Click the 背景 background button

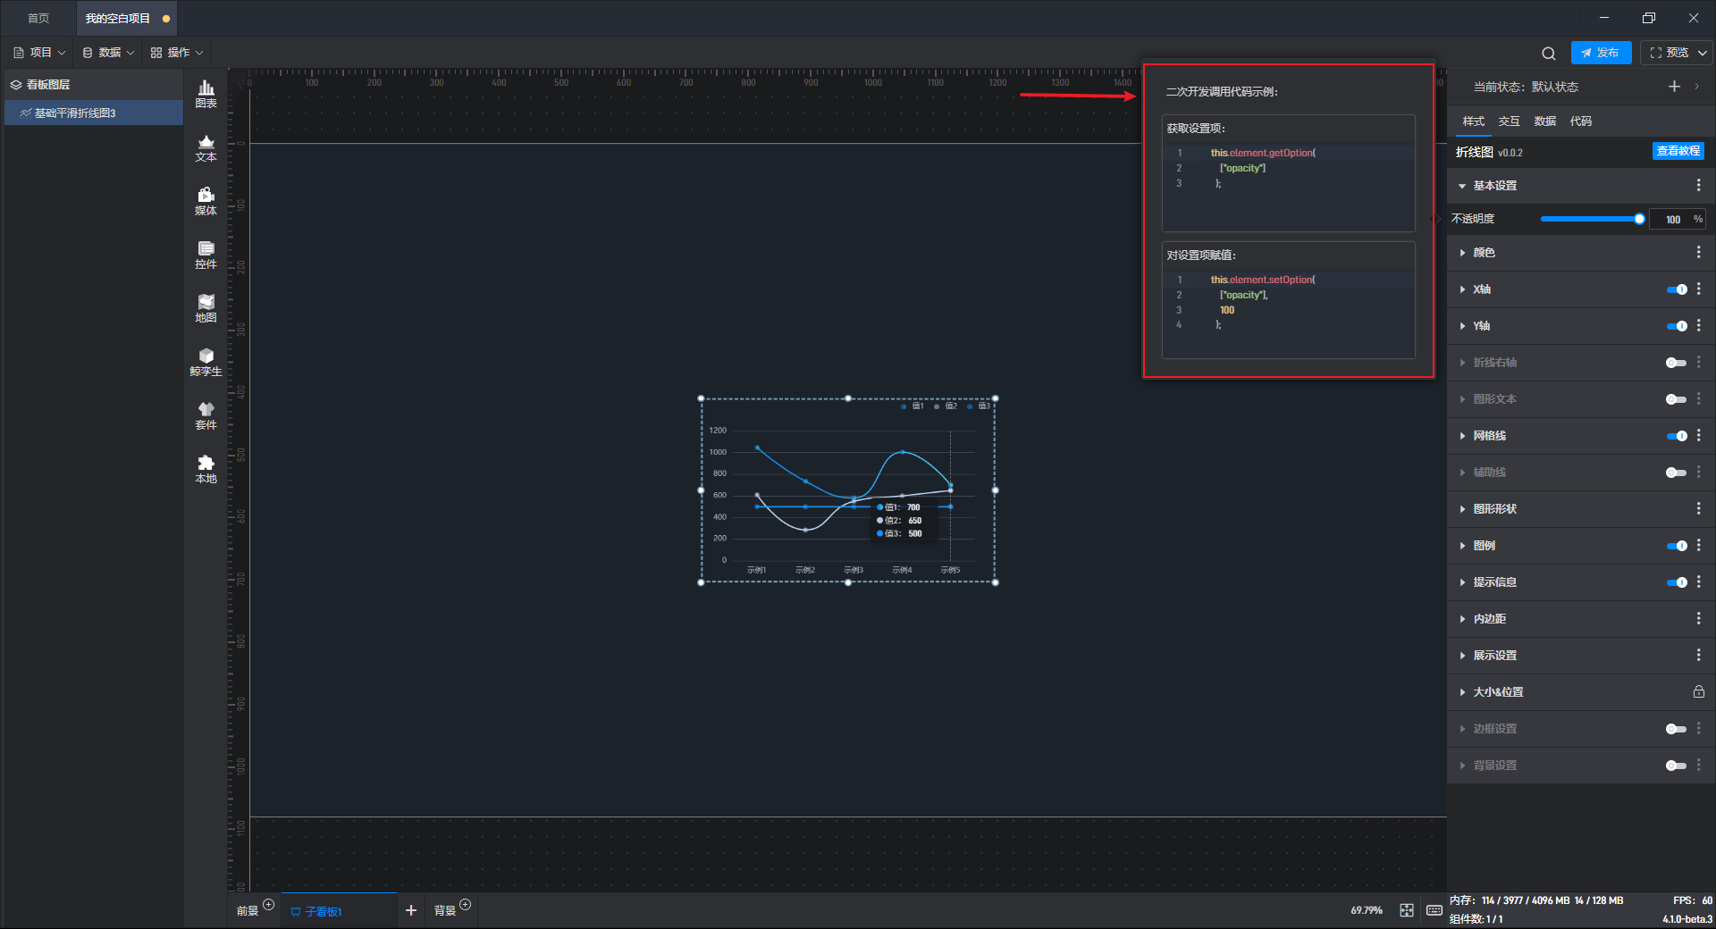(x=444, y=911)
